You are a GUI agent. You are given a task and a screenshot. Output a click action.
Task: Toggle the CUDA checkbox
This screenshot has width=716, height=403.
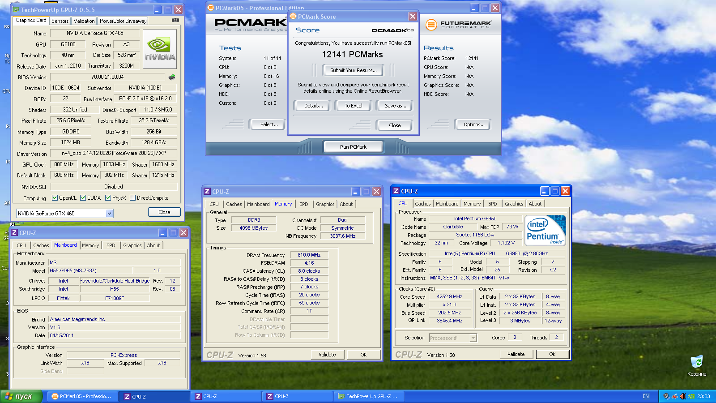pyautogui.click(x=83, y=197)
